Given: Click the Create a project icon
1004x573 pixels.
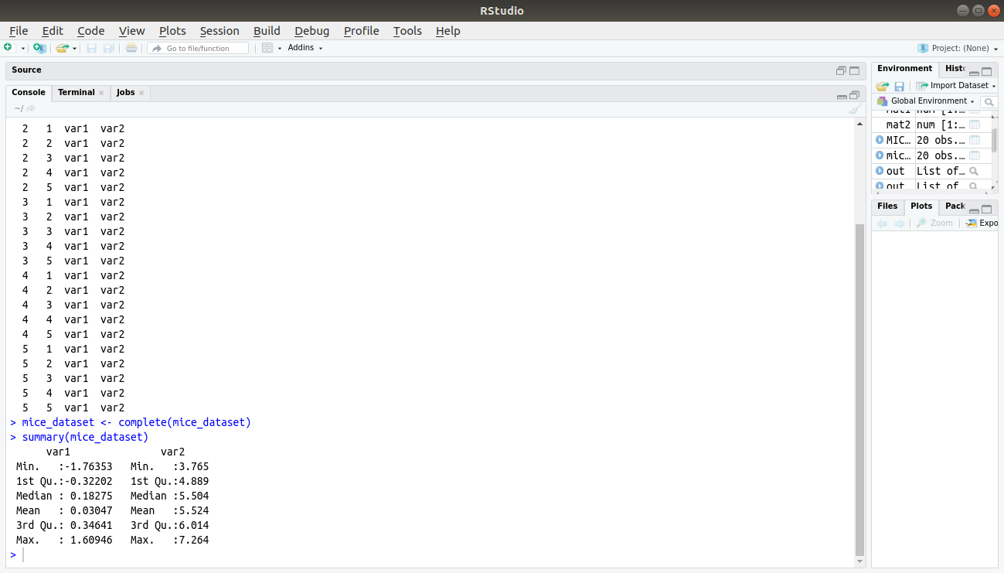Looking at the screenshot, I should click(x=39, y=48).
